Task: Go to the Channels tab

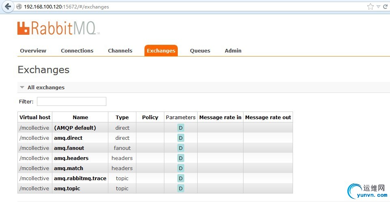Action: tap(120, 51)
